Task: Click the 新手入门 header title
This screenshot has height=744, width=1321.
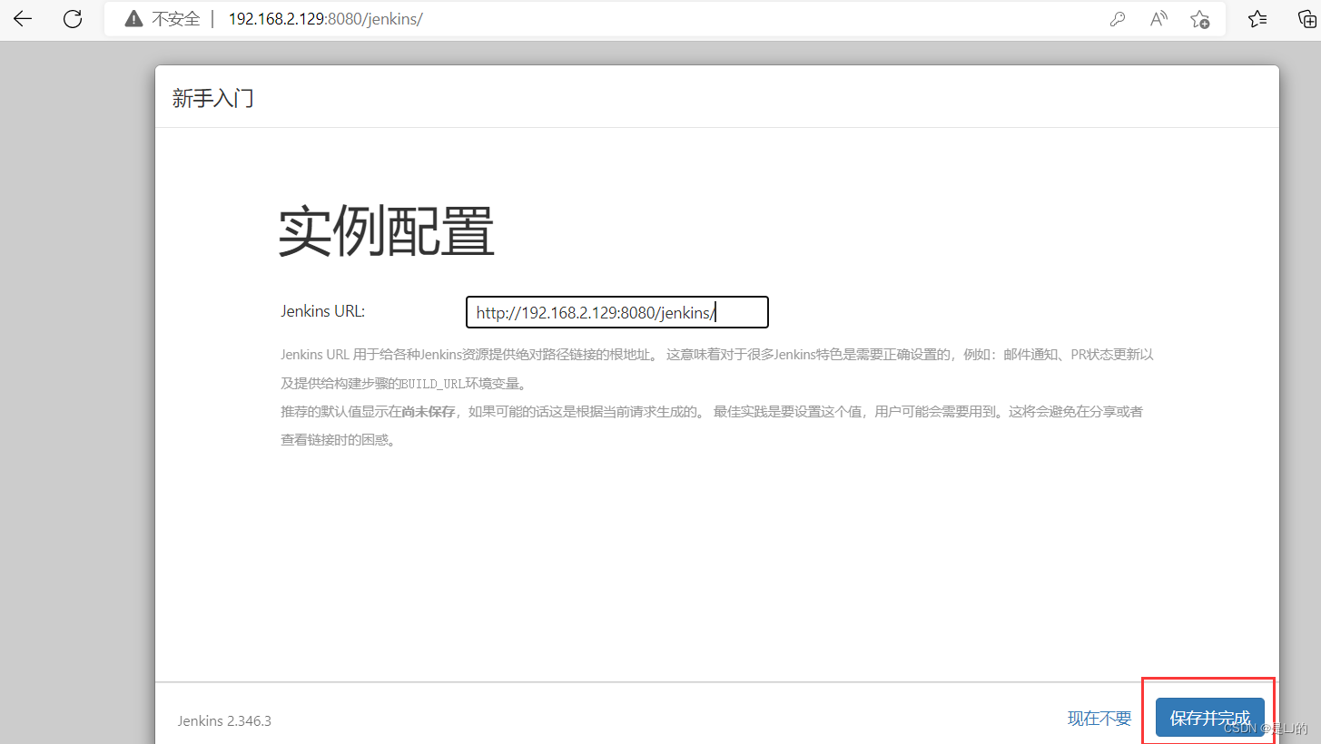Action: (x=213, y=98)
